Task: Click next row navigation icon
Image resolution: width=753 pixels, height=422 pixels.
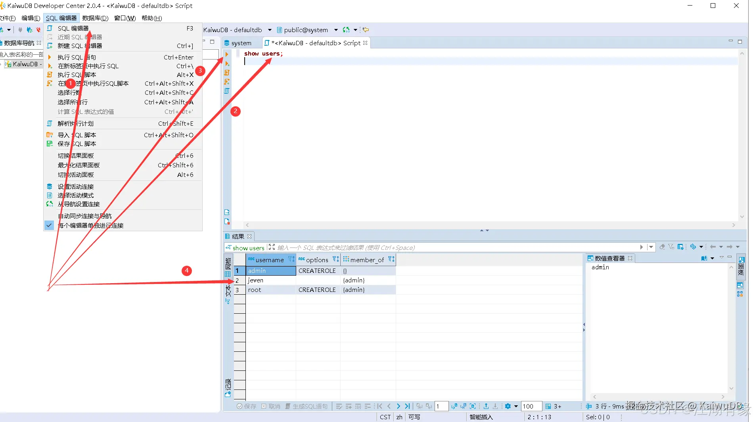Action: 398,406
